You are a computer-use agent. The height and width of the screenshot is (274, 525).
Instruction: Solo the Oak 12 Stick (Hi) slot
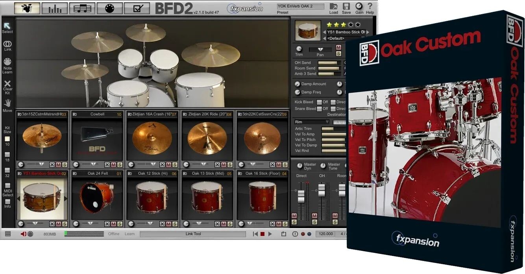coord(175,224)
